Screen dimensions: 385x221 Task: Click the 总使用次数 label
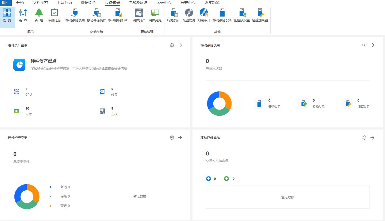pos(214,69)
